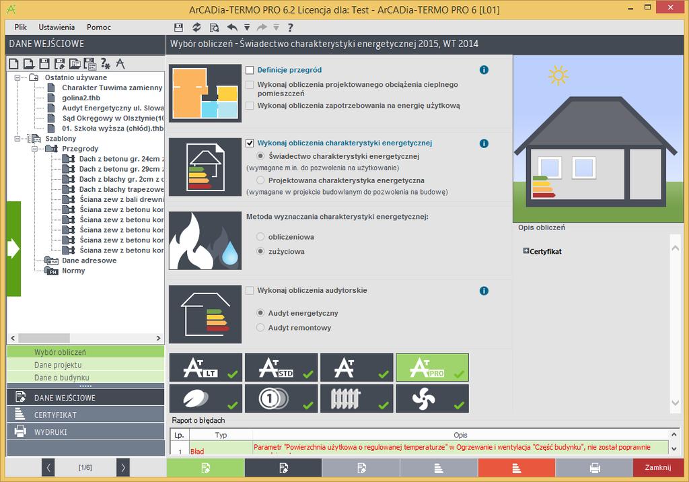Enable Wykonaj obliczenia audytorskie checkbox
Image resolution: width=689 pixels, height=482 pixels.
coord(250,290)
